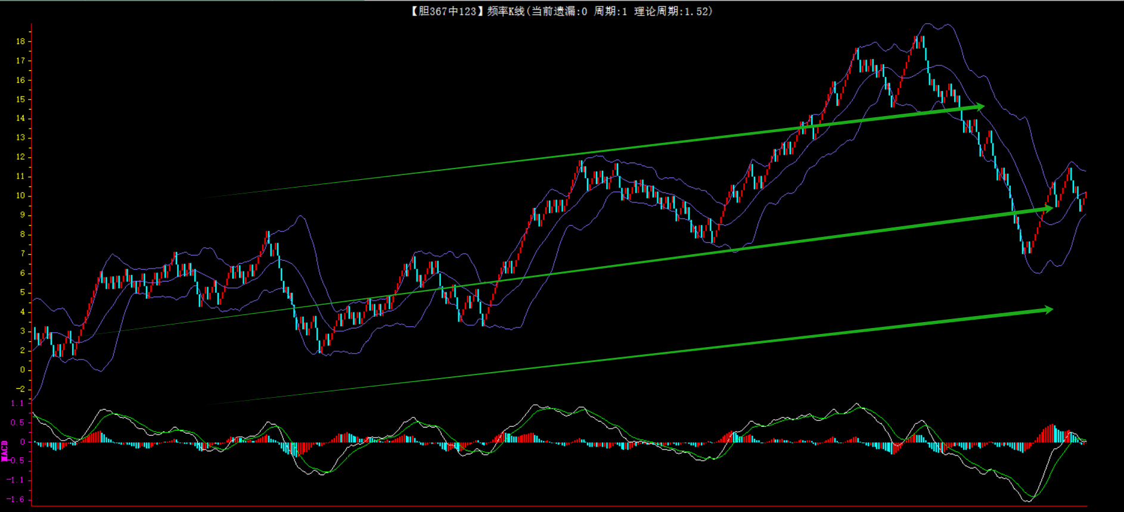The width and height of the screenshot is (1124, 512).
Task: Click the 频率K线 chart name in title
Action: [x=505, y=11]
